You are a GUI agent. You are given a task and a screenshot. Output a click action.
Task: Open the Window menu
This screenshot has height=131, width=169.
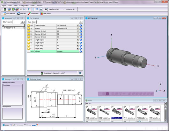[x=40, y=6]
